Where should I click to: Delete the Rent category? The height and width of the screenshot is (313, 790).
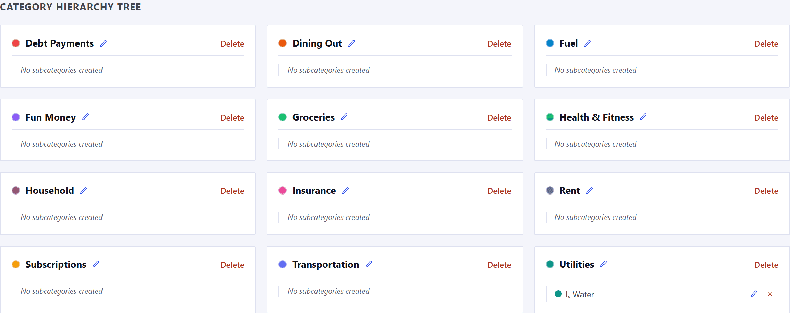pos(766,191)
